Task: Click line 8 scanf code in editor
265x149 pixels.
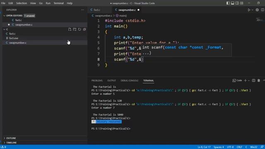Action: point(128,59)
